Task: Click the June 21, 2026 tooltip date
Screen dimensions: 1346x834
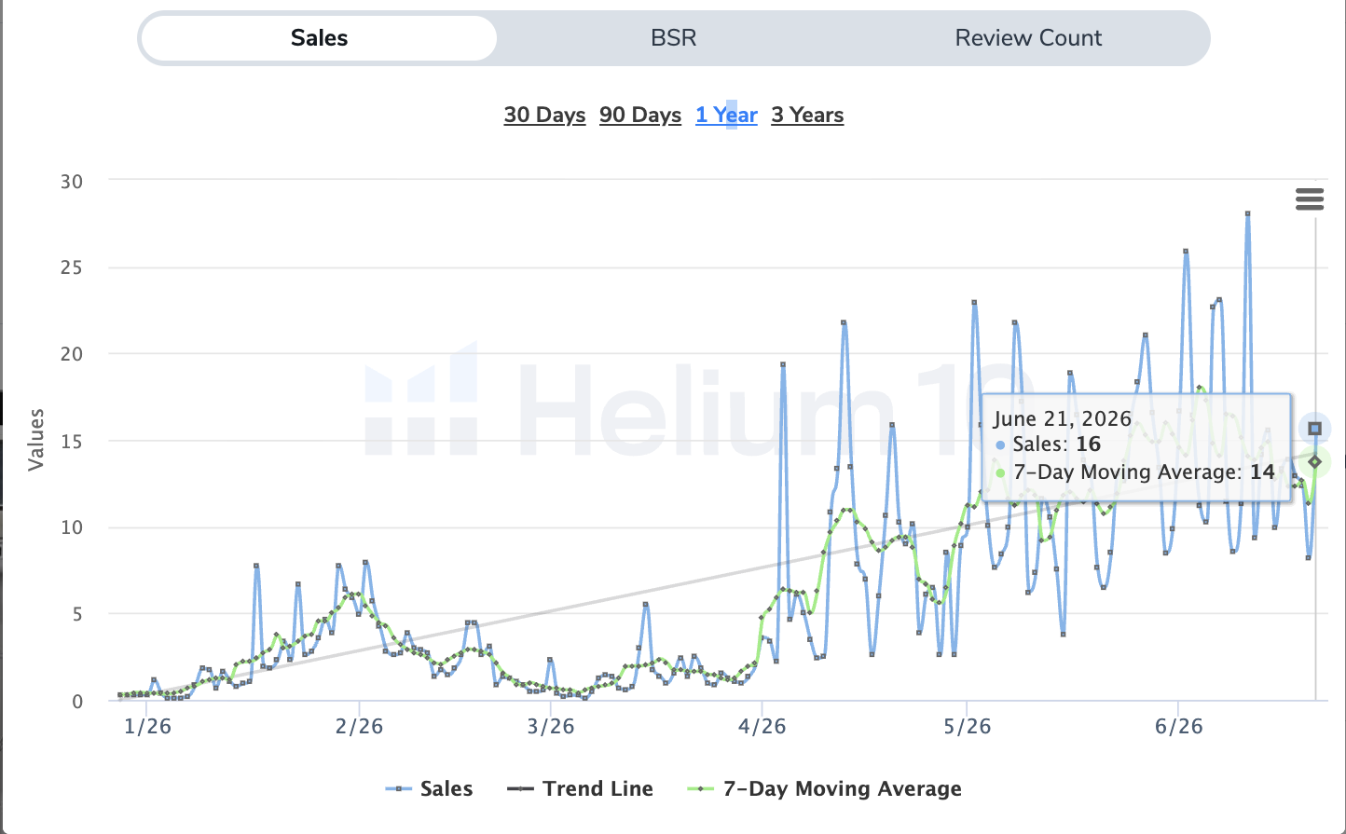Action: 1063,418
